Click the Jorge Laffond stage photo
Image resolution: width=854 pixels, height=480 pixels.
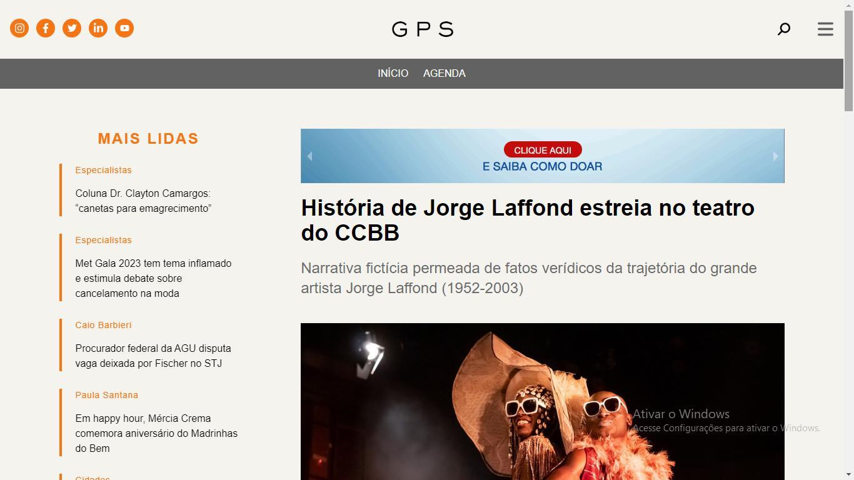point(543,401)
